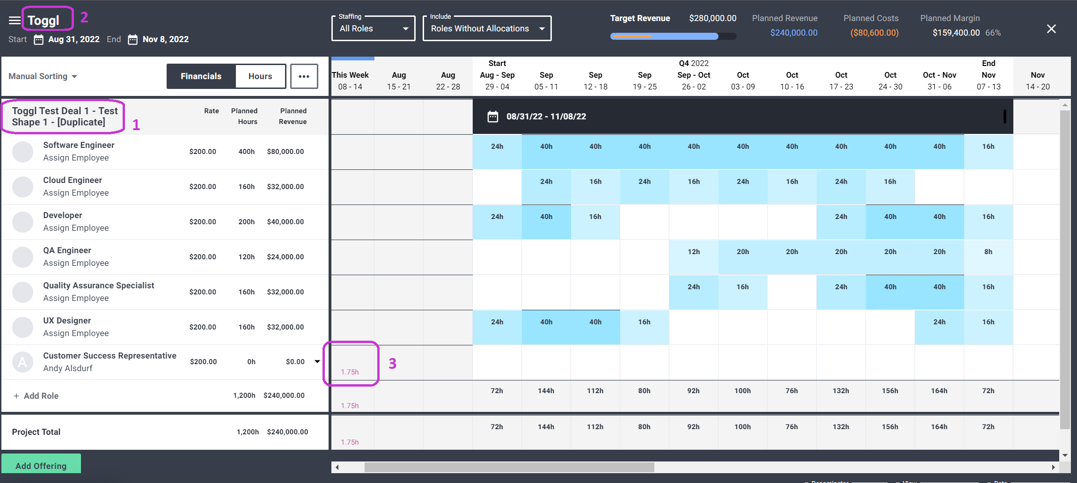This screenshot has width=1077, height=483.
Task: Assign an employee to Quality Assurance Specialist
Action: (76, 298)
